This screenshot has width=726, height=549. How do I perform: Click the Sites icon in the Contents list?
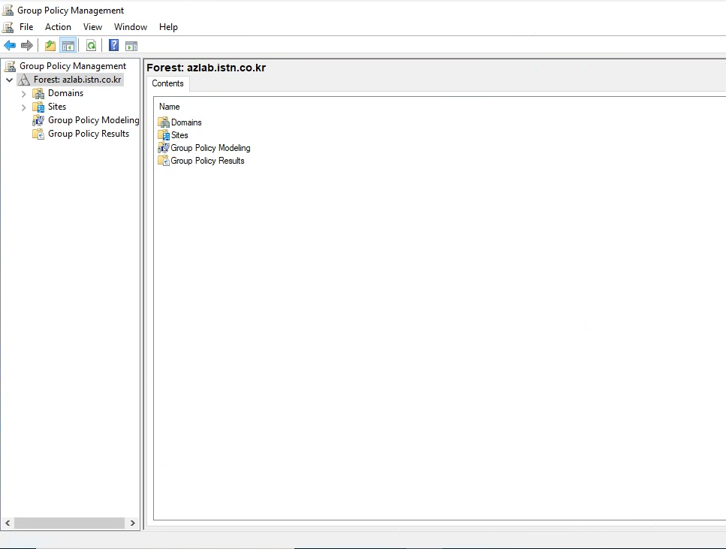click(x=164, y=135)
